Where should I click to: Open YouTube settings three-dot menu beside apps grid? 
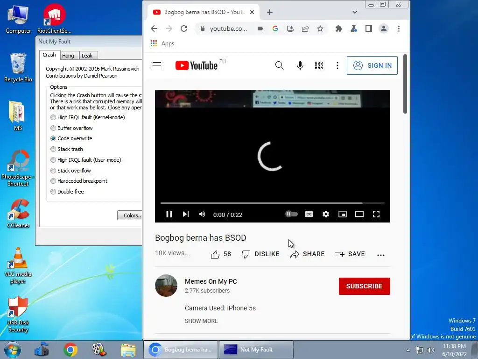(x=337, y=65)
